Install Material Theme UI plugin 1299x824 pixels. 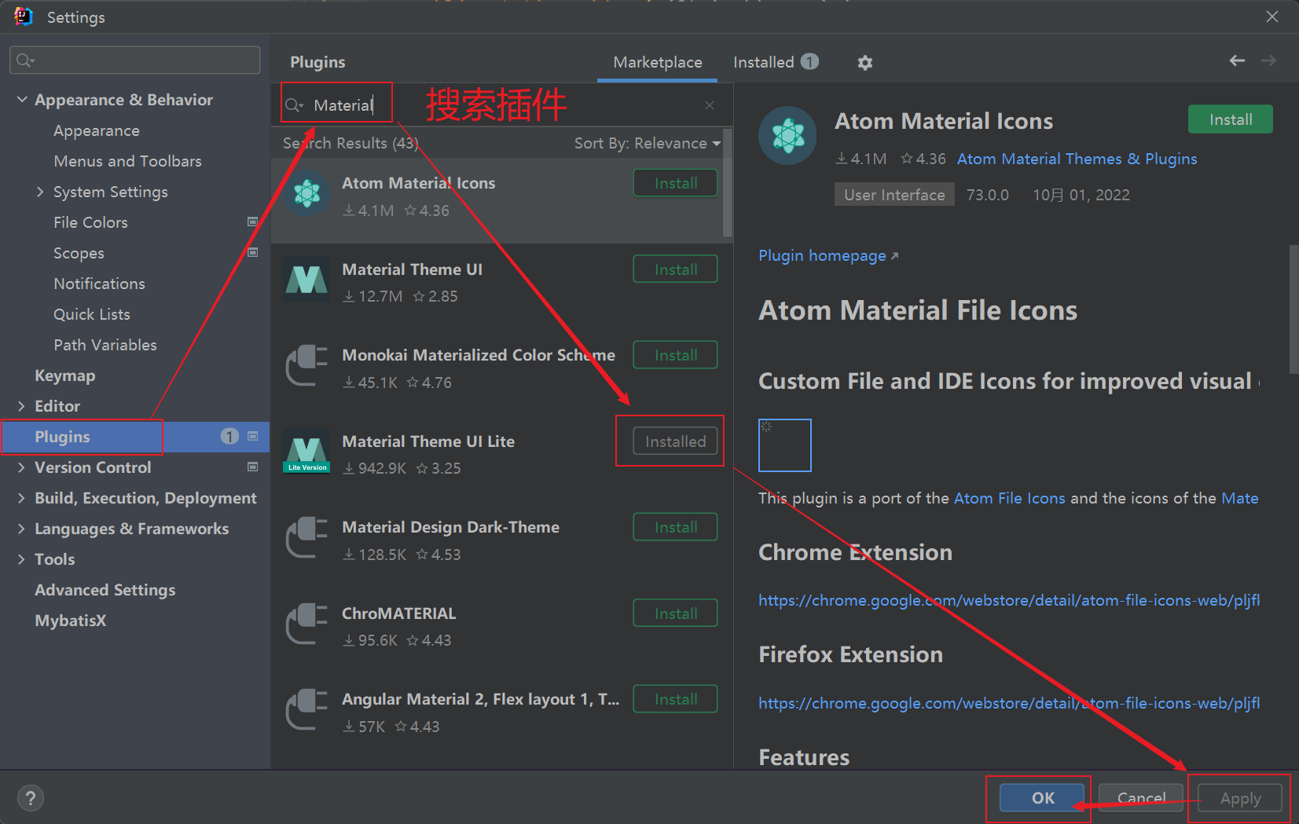[676, 269]
